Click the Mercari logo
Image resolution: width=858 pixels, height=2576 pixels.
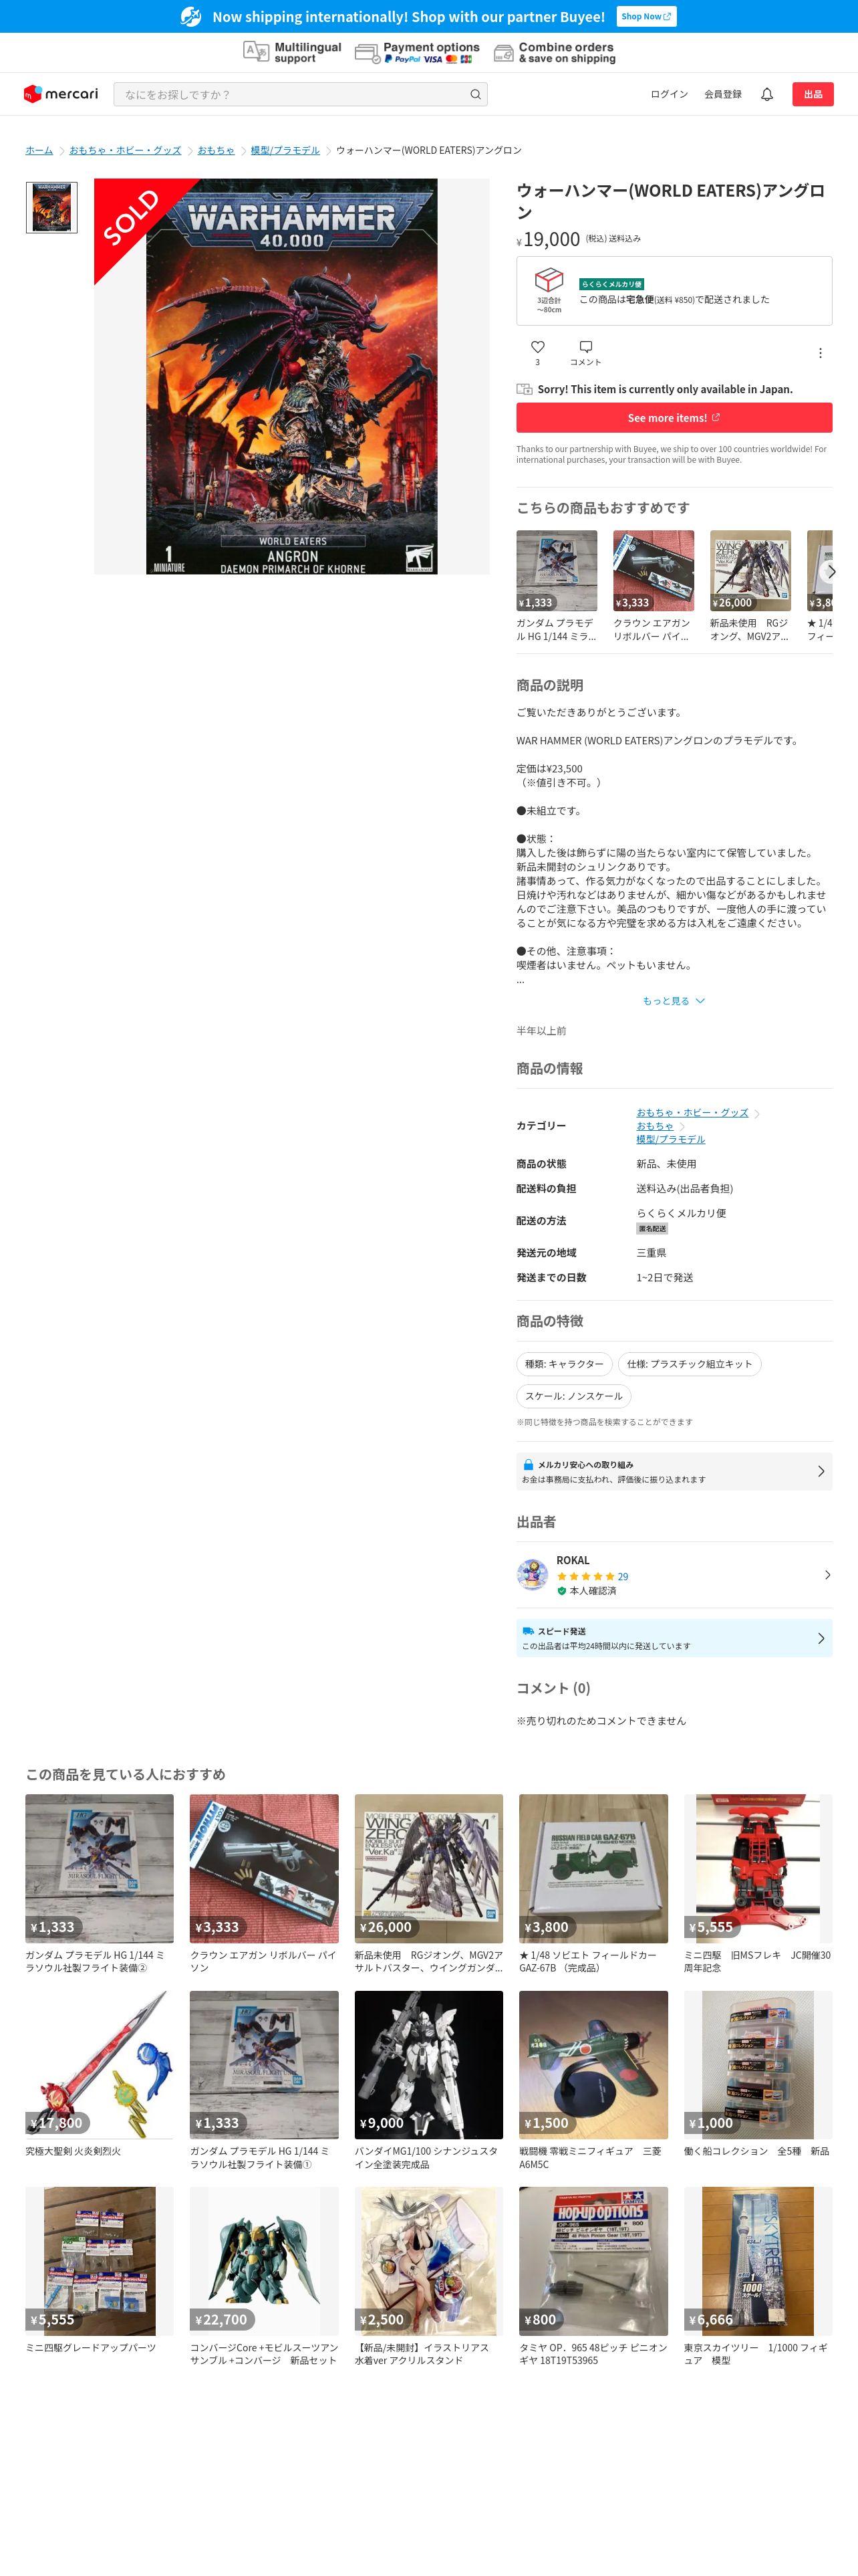pos(61,94)
